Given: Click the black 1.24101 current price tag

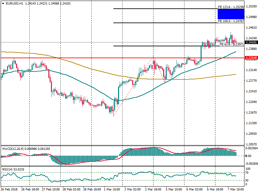Looking at the screenshot, I should click(251, 42).
